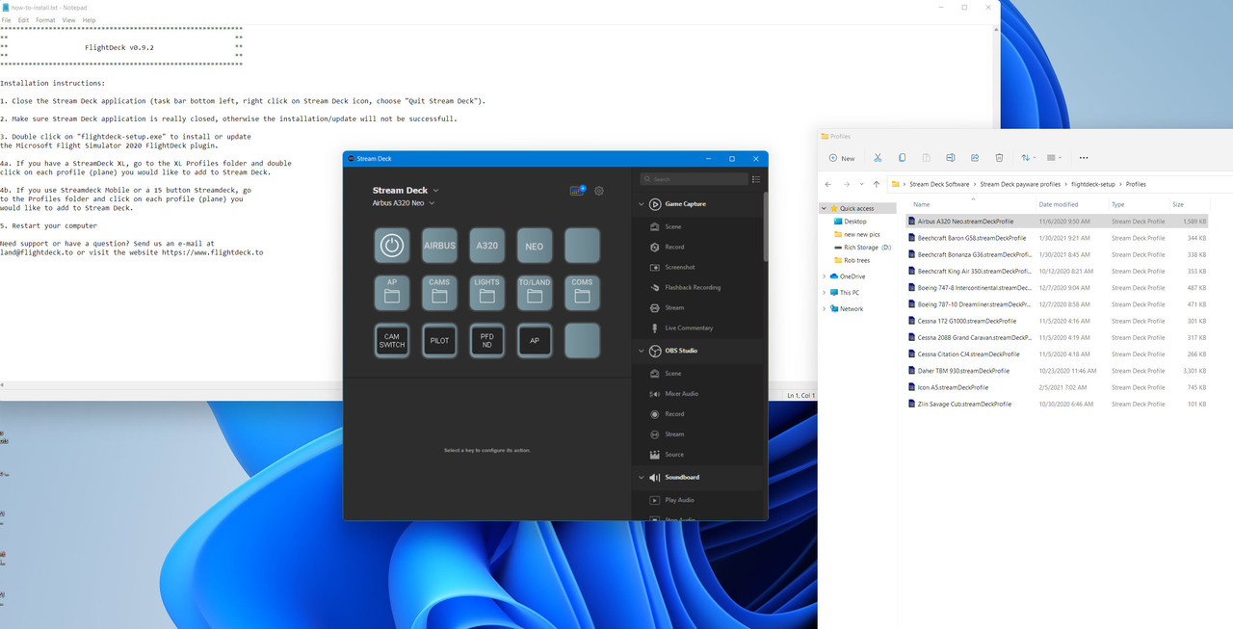Image resolution: width=1233 pixels, height=629 pixels.
Task: Click New button in File Explorer
Action: pyautogui.click(x=842, y=158)
